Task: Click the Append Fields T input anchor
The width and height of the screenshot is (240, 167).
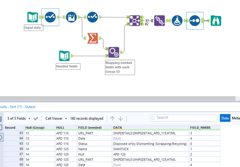Action: pyautogui.click(x=107, y=49)
